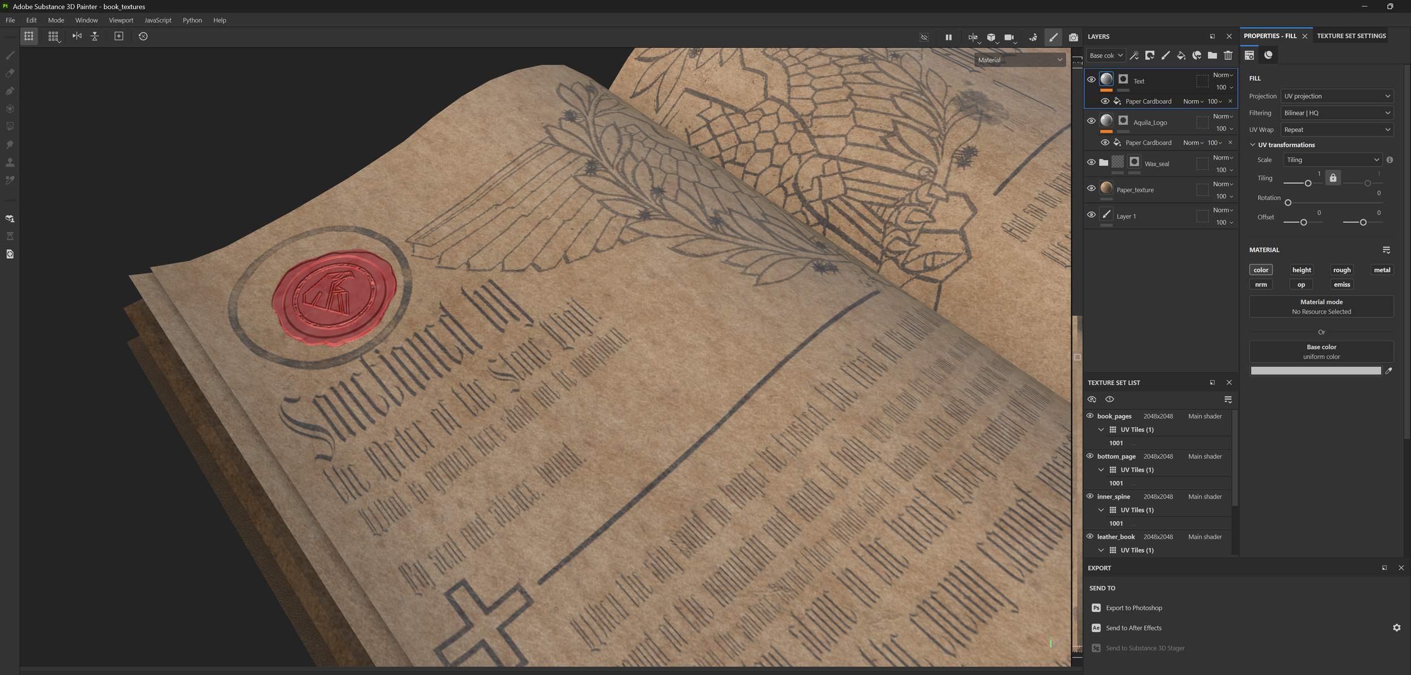
Task: Reset transformation with the circular reset icon
Action: coord(143,36)
